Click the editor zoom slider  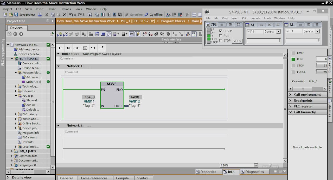click(271, 165)
